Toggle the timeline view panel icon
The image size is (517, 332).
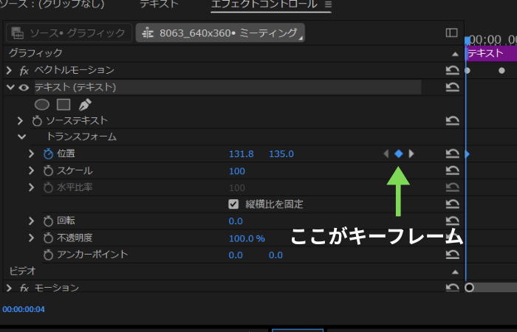pyautogui.click(x=452, y=32)
